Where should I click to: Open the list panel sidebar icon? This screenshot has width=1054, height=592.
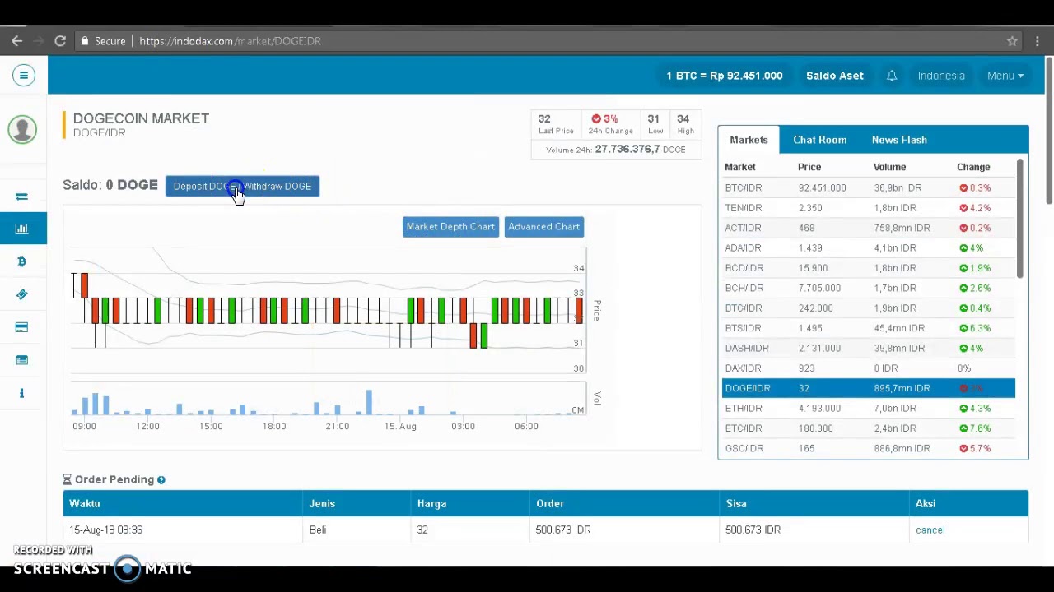coord(22,360)
